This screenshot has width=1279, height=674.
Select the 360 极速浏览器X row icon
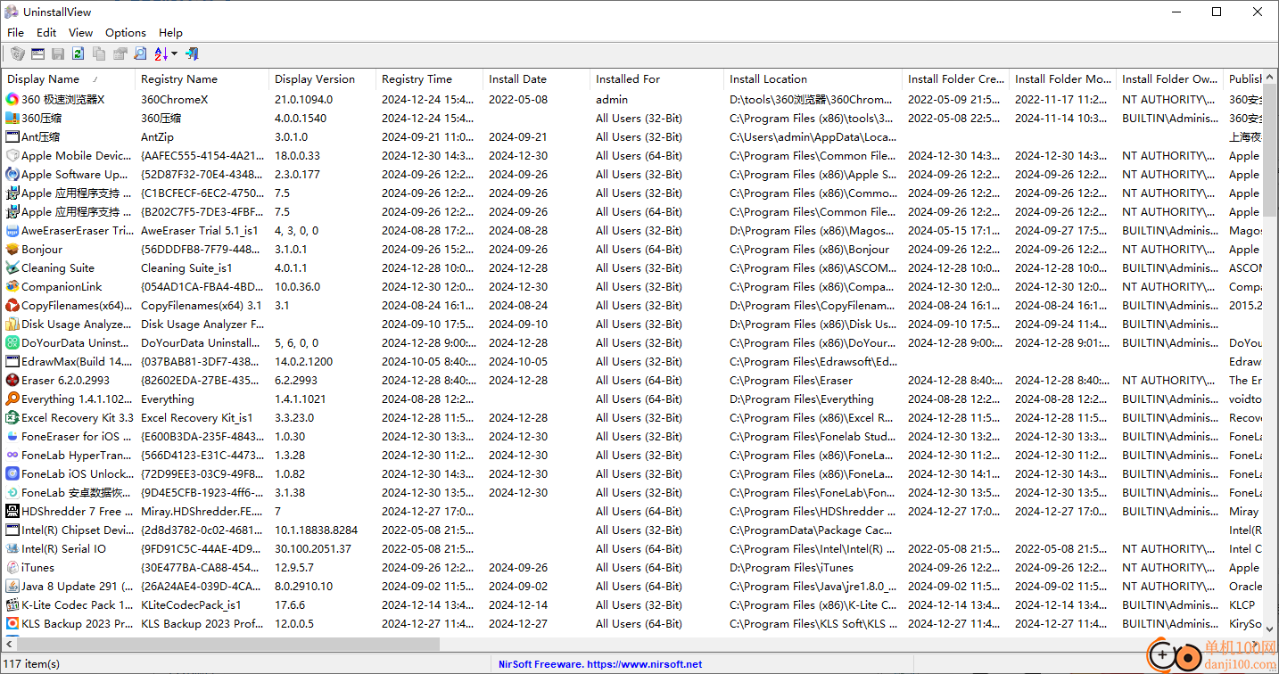coord(12,100)
